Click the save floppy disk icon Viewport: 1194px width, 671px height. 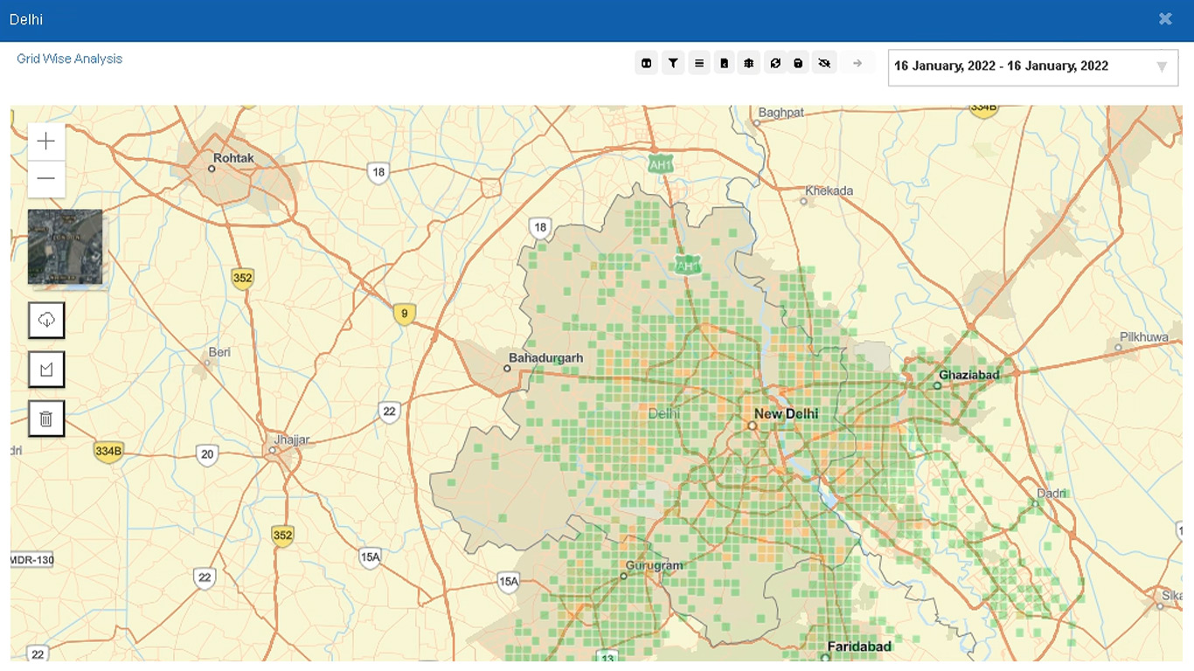[798, 63]
